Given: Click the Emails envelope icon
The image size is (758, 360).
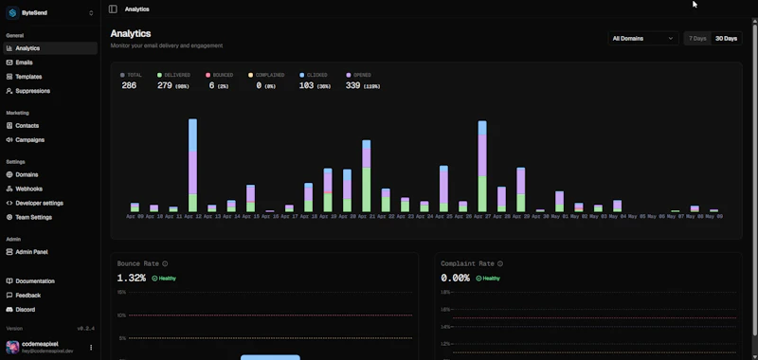Looking at the screenshot, I should [9, 63].
